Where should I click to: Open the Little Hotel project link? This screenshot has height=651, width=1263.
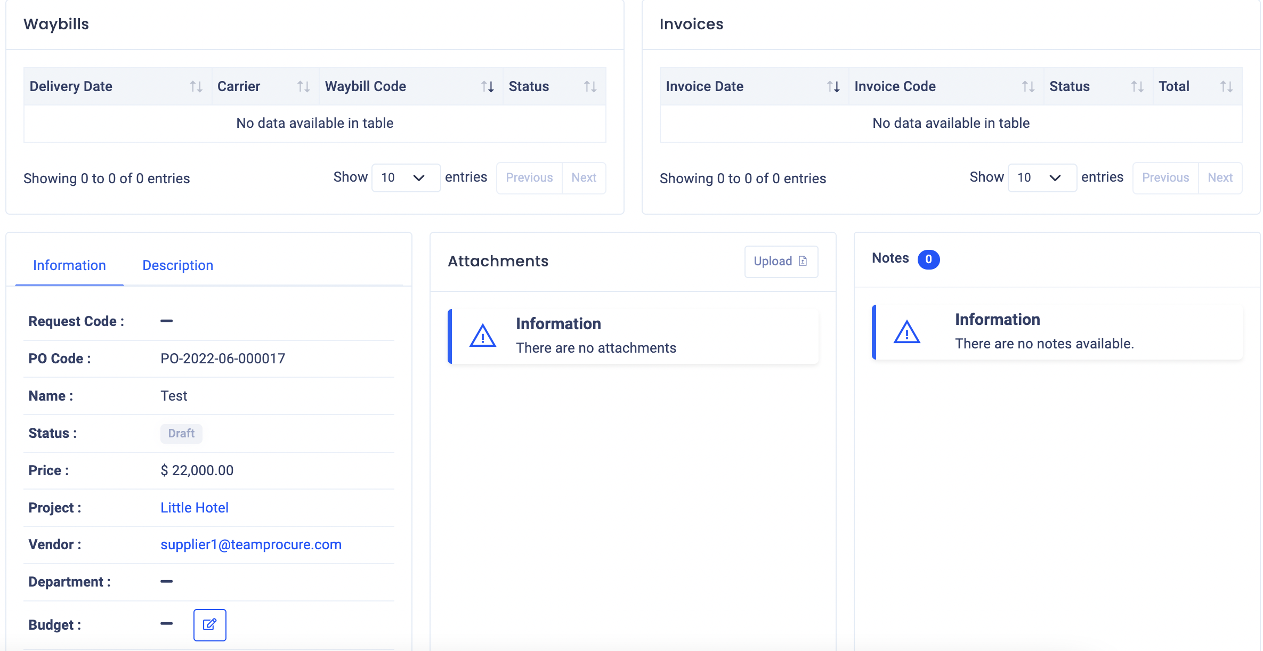point(195,508)
